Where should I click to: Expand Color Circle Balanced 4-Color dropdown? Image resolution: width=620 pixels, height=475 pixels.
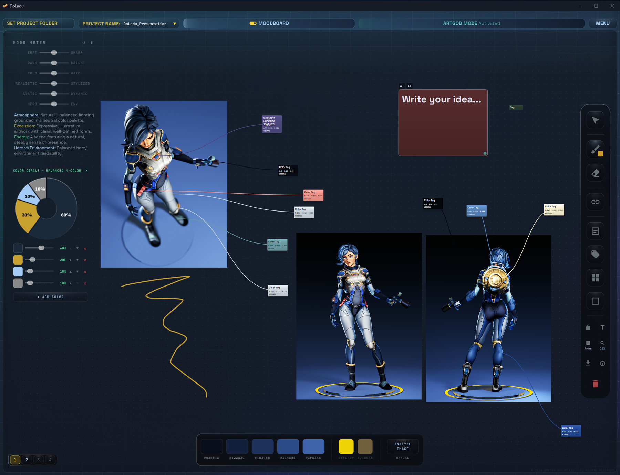pos(86,171)
